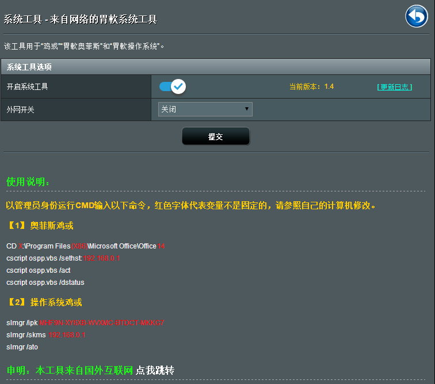Toggle the 开启系统工具 switch off
The height and width of the screenshot is (384, 435).
172,86
